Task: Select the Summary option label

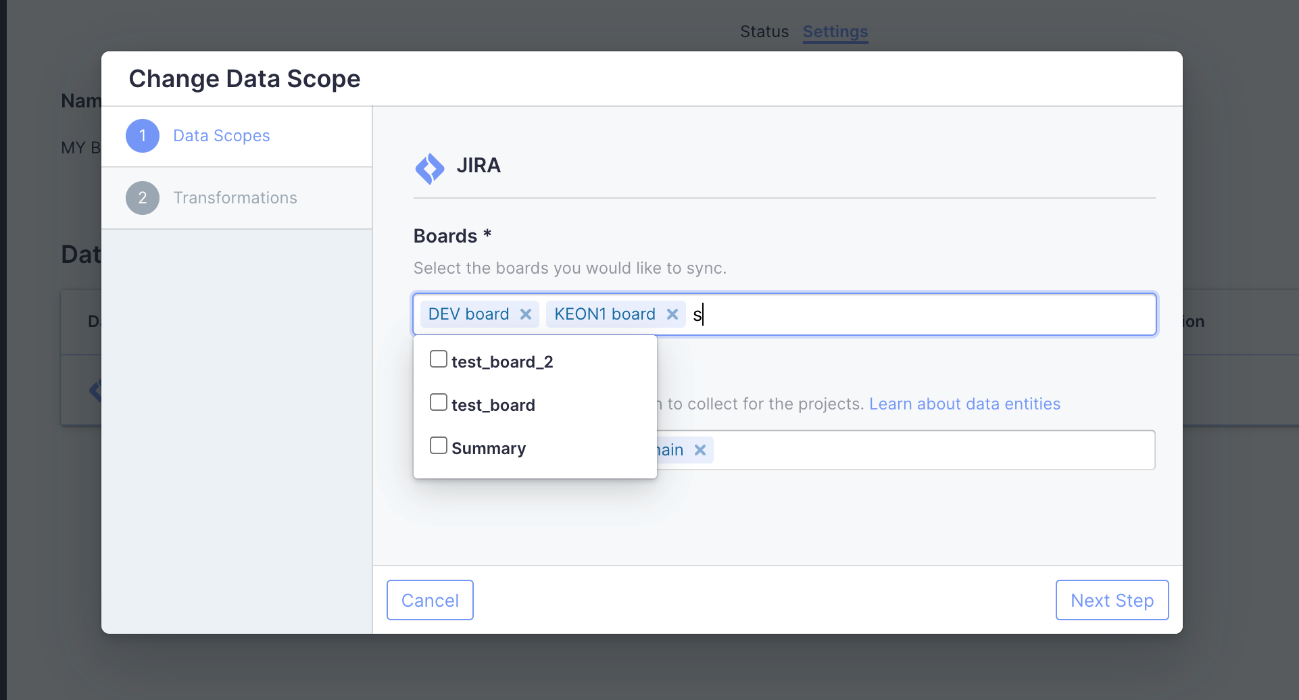Action: click(x=489, y=449)
